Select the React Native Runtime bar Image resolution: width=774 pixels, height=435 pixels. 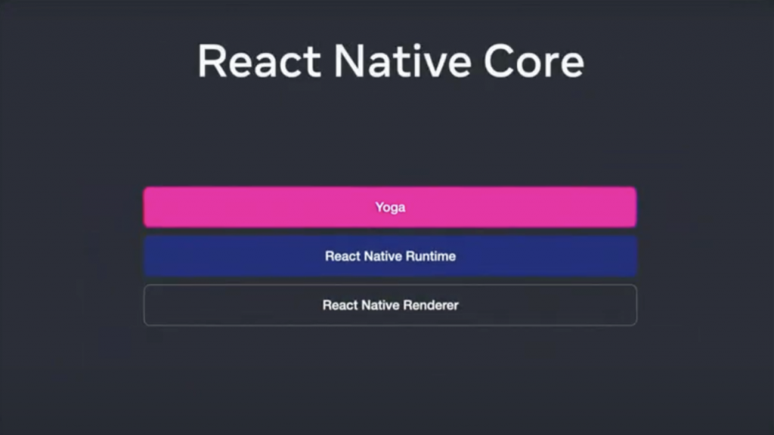(390, 256)
